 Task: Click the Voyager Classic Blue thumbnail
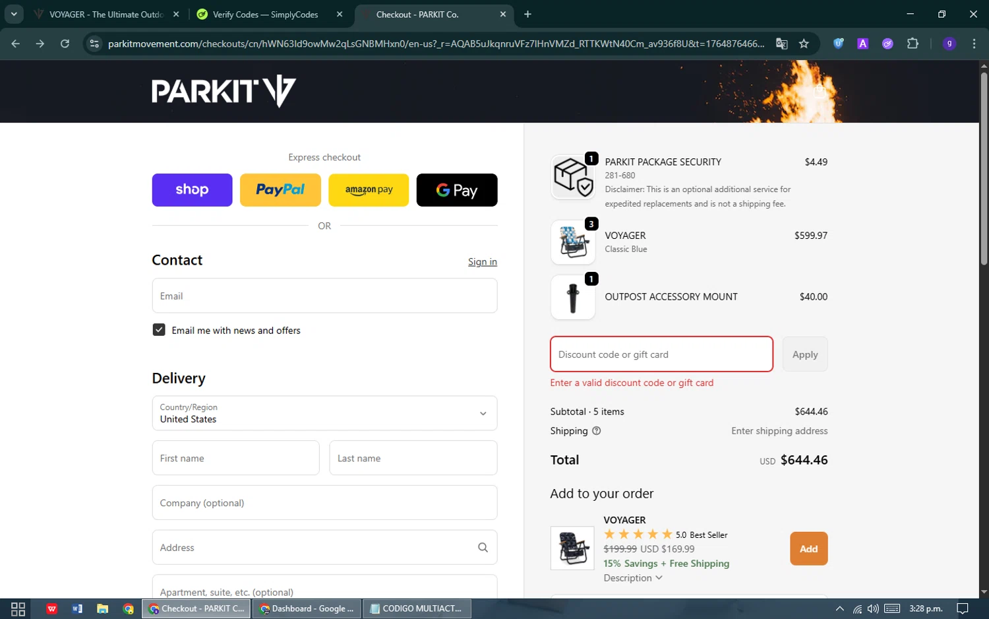pyautogui.click(x=573, y=242)
